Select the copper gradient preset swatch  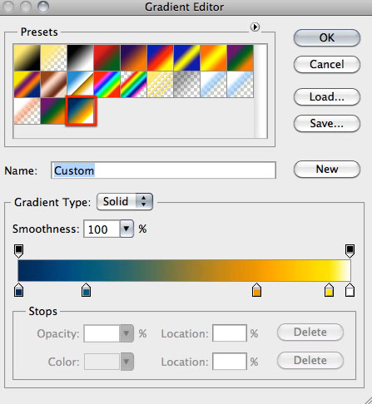click(53, 84)
